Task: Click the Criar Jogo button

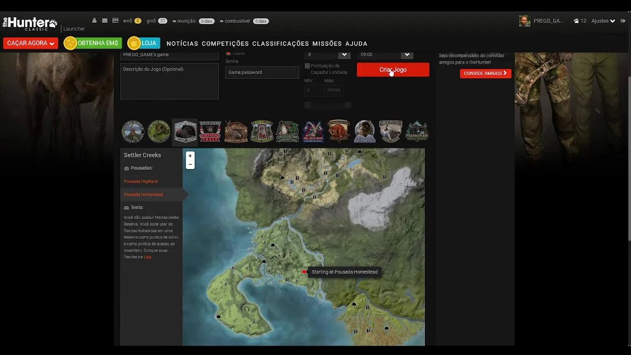Action: click(x=393, y=70)
